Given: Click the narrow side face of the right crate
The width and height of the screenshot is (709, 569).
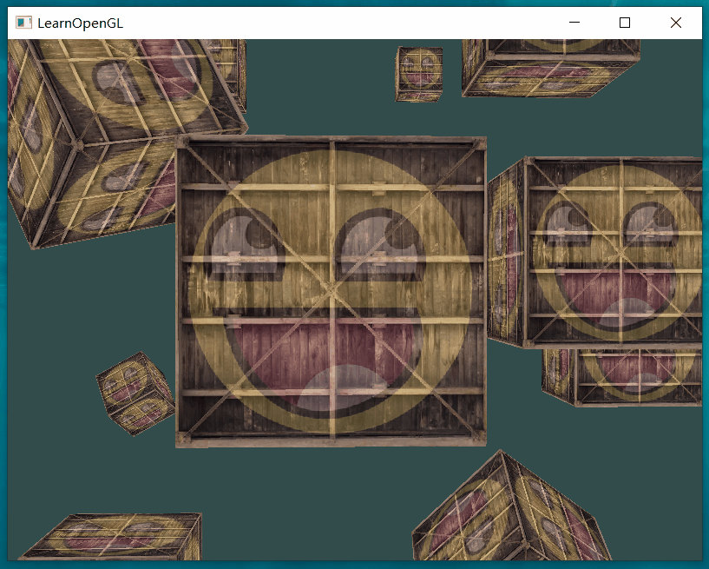Looking at the screenshot, I should click(x=505, y=256).
